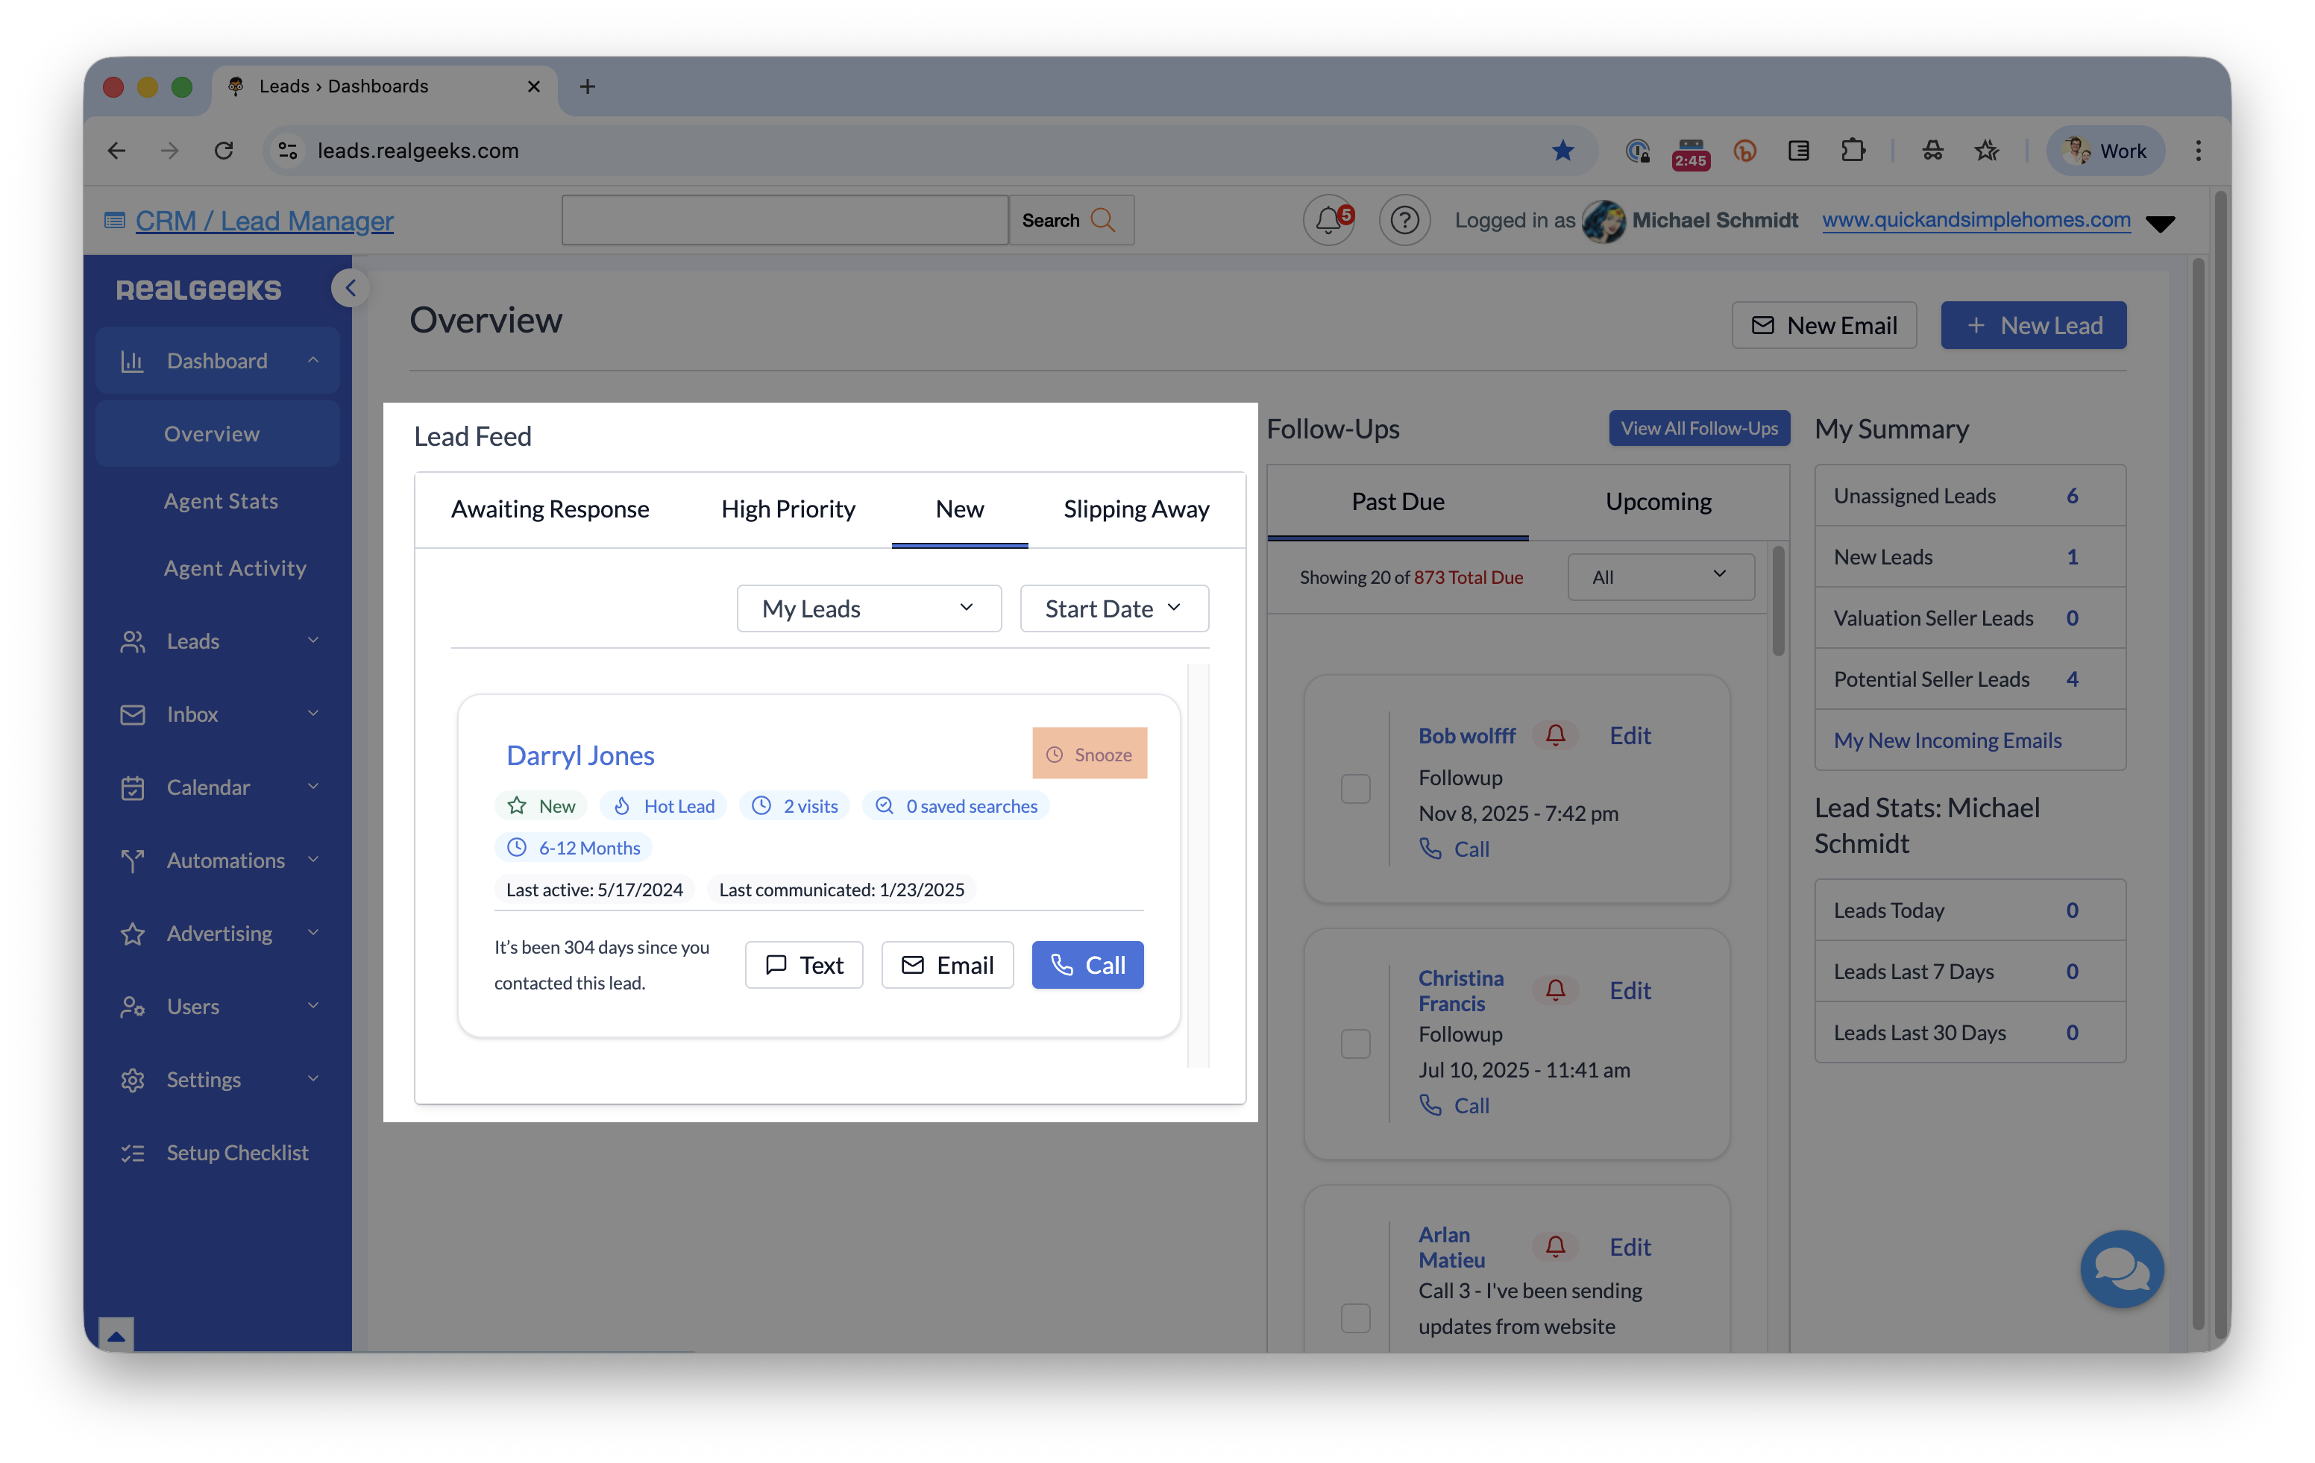Click the browser extensions puzzle icon
This screenshot has width=2315, height=1463.
coord(1853,151)
